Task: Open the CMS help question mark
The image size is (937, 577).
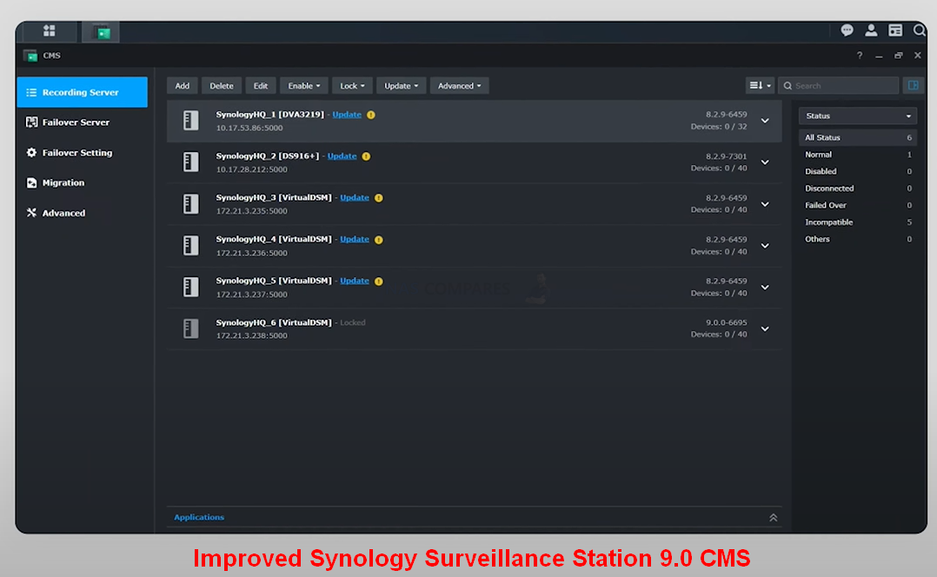Action: coord(860,56)
